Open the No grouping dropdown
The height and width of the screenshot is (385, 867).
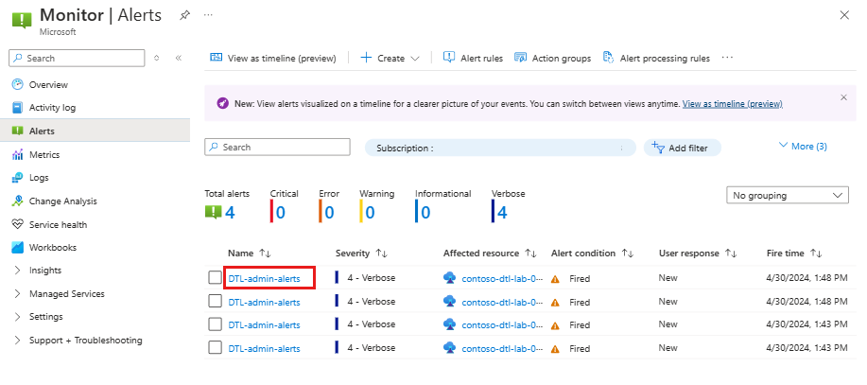pos(788,195)
